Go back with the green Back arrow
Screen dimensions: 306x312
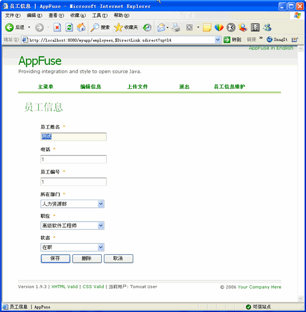pos(9,27)
